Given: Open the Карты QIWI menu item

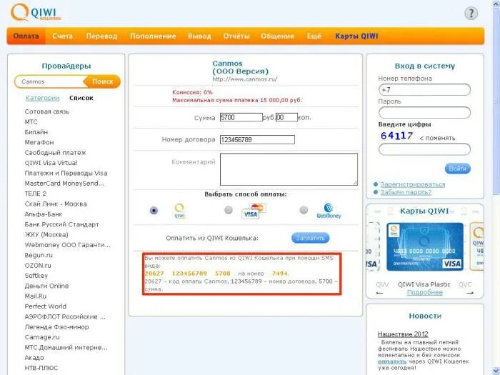Looking at the screenshot, I should pyautogui.click(x=356, y=36).
